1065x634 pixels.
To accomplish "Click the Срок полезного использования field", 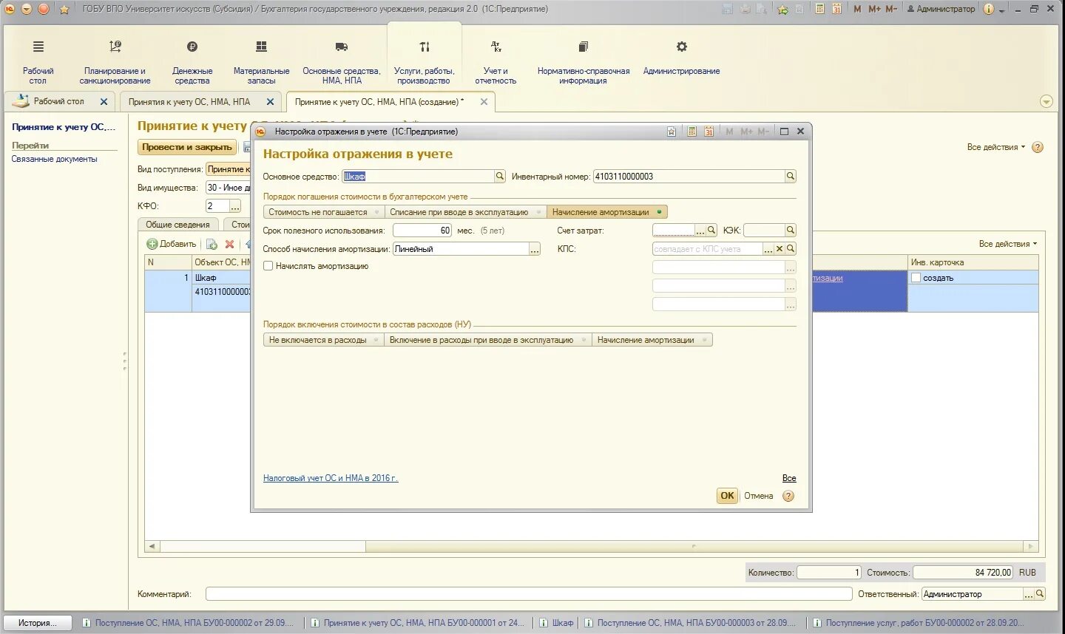I will pos(422,231).
